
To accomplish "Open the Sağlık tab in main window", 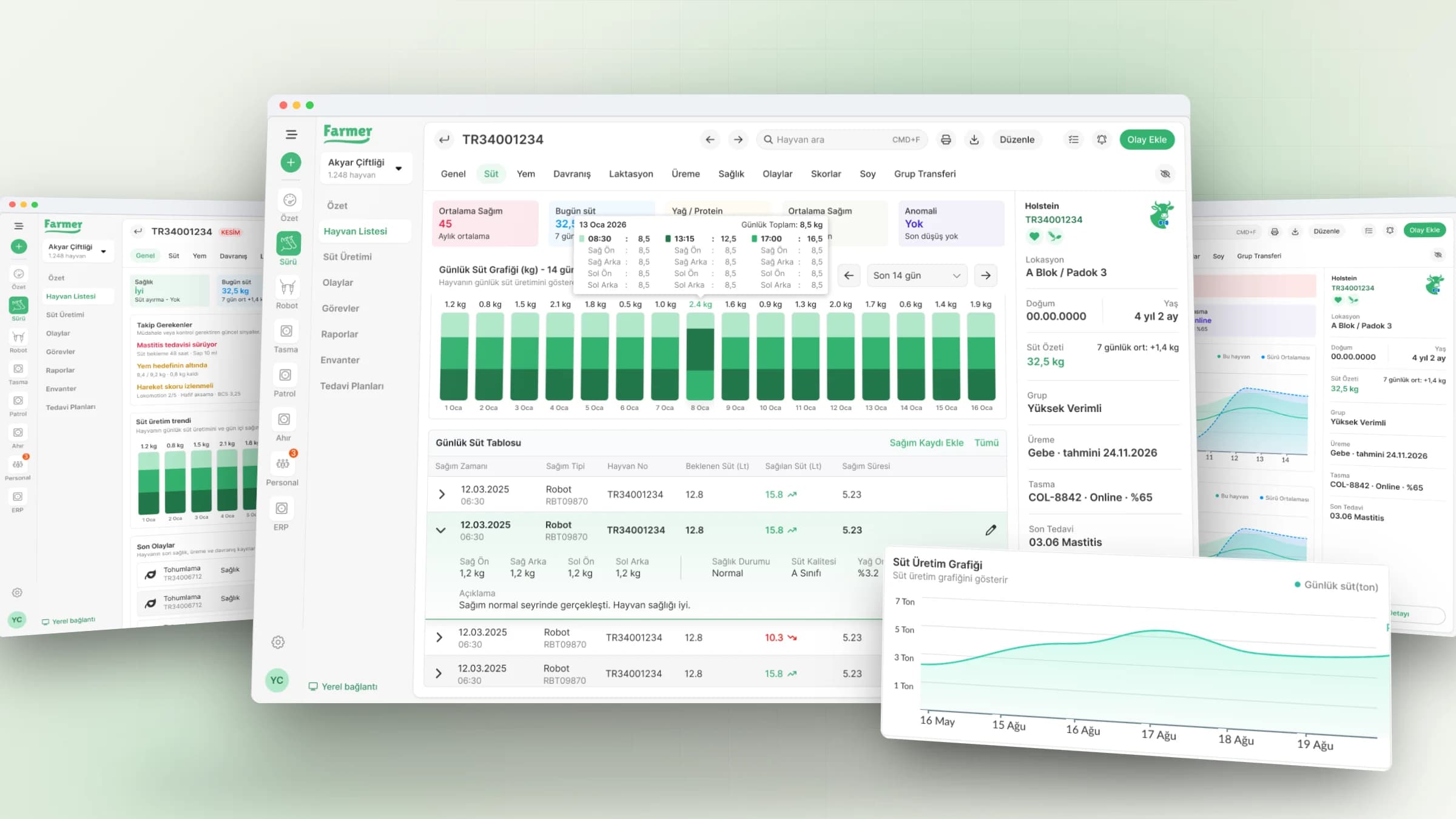I will pos(731,174).
